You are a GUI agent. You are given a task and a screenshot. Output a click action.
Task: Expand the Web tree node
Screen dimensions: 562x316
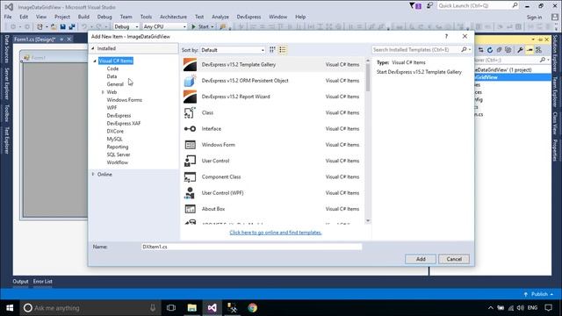(103, 92)
